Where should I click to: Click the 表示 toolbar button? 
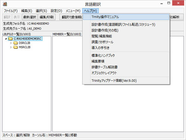[17, 17]
